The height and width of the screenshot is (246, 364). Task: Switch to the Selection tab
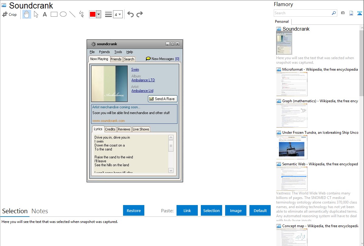click(x=15, y=211)
